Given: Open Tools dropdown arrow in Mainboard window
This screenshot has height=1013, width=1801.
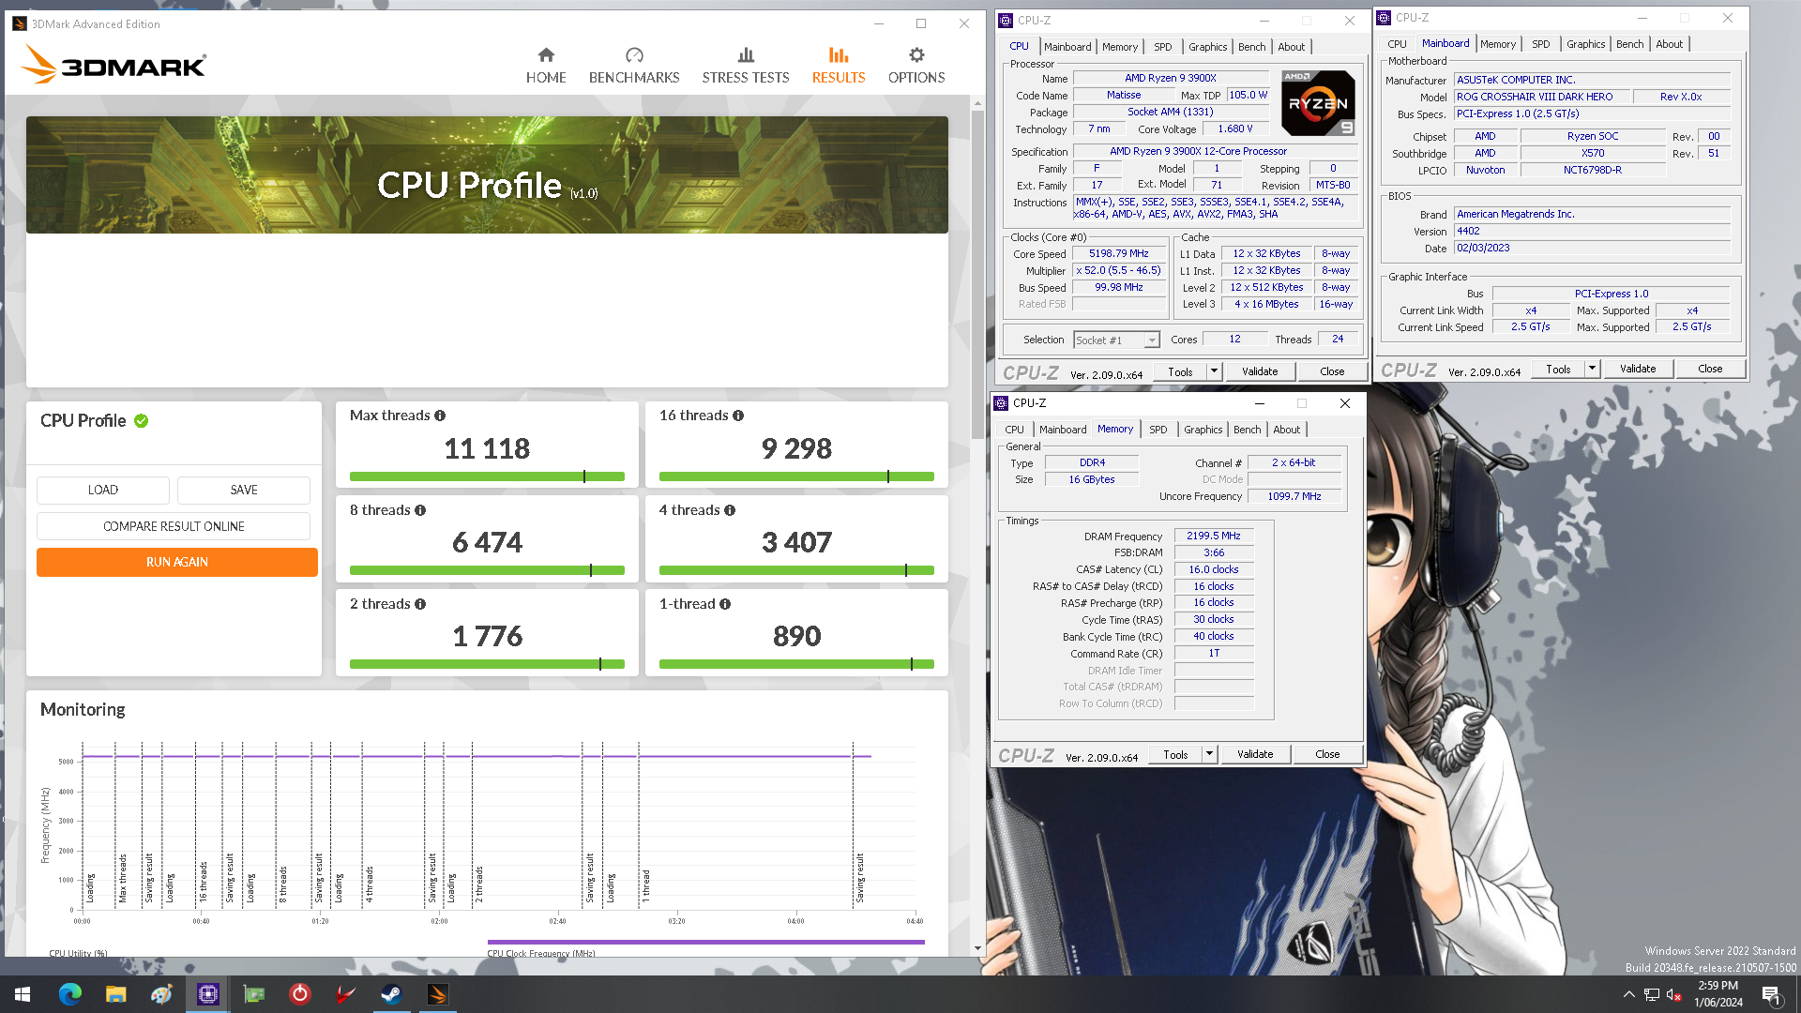Looking at the screenshot, I should (1592, 369).
